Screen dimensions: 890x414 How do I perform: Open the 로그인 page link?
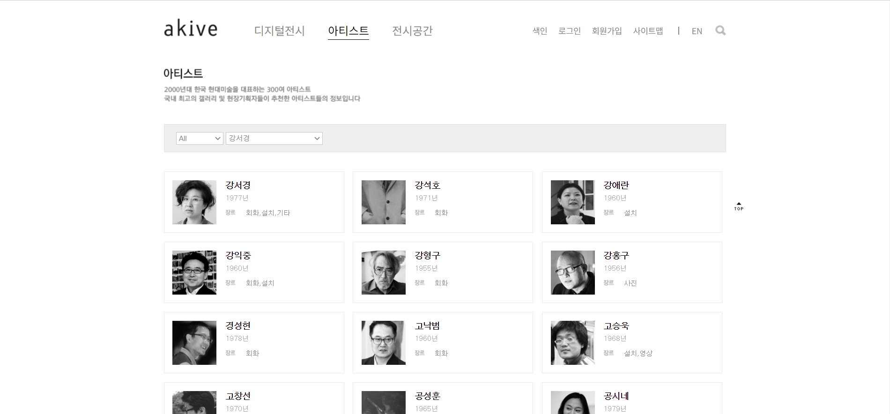pos(569,31)
